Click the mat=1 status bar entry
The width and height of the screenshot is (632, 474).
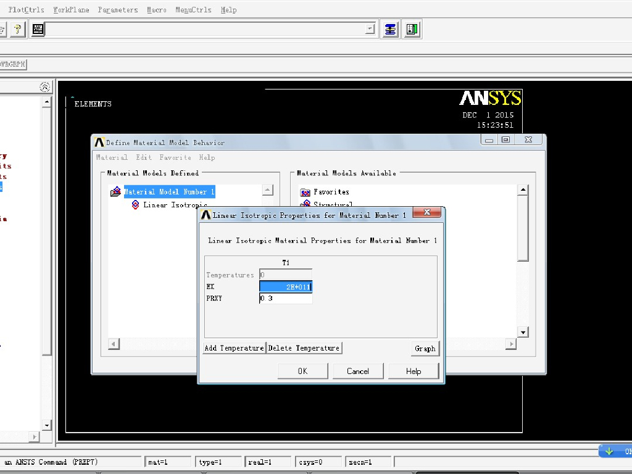[x=168, y=462]
